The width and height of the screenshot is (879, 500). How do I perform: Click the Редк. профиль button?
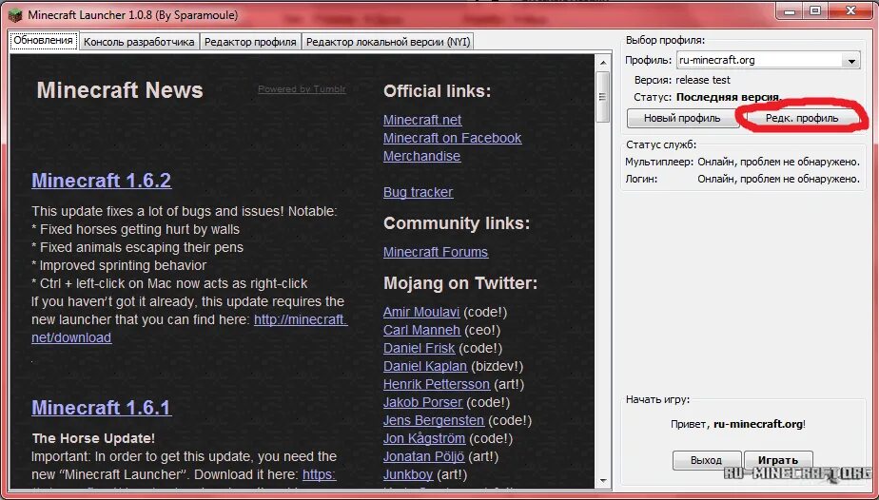pyautogui.click(x=802, y=118)
